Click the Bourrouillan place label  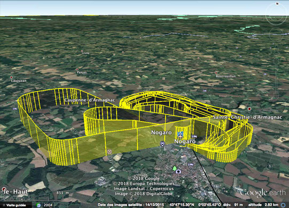(x=226, y=76)
